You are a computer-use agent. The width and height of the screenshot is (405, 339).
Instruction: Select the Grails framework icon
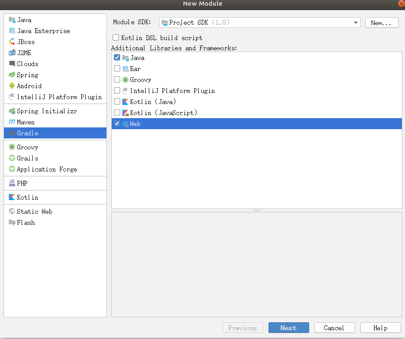tap(12, 158)
